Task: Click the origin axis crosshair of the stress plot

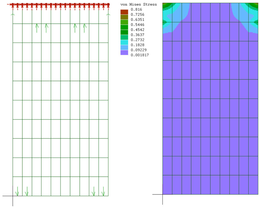Action: (162, 194)
